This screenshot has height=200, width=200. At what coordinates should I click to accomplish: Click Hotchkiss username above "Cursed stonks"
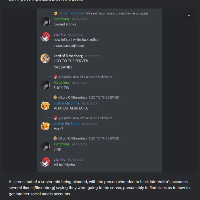pos(62,19)
